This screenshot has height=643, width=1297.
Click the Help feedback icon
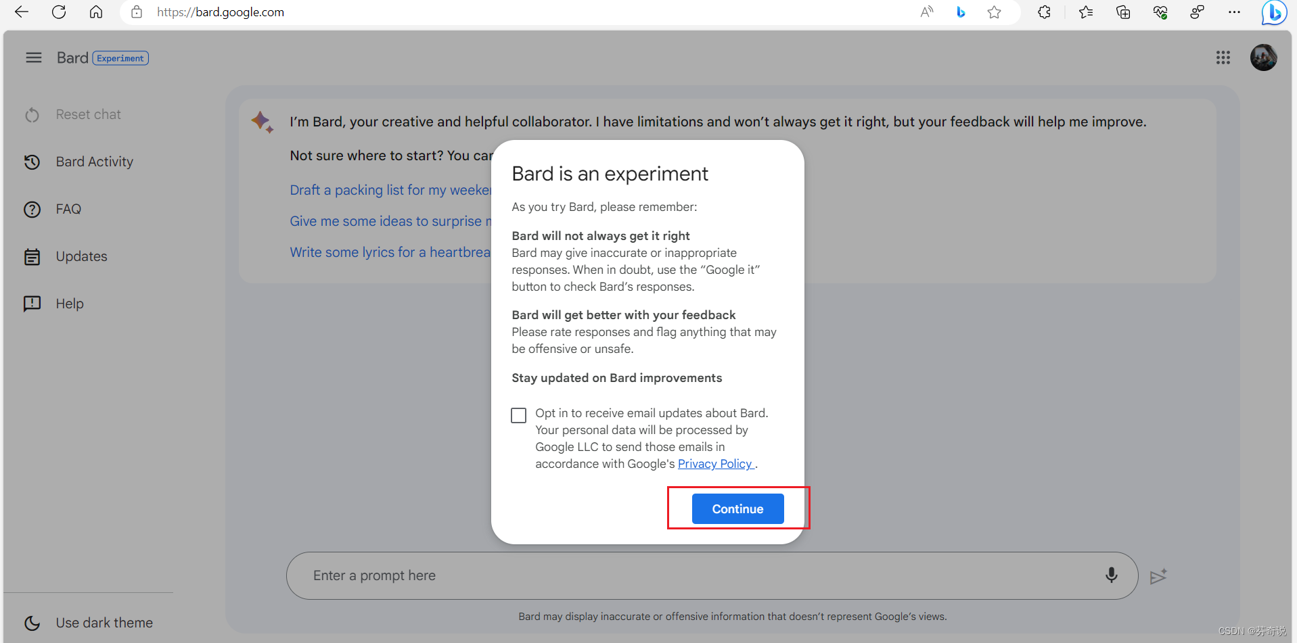coord(32,304)
